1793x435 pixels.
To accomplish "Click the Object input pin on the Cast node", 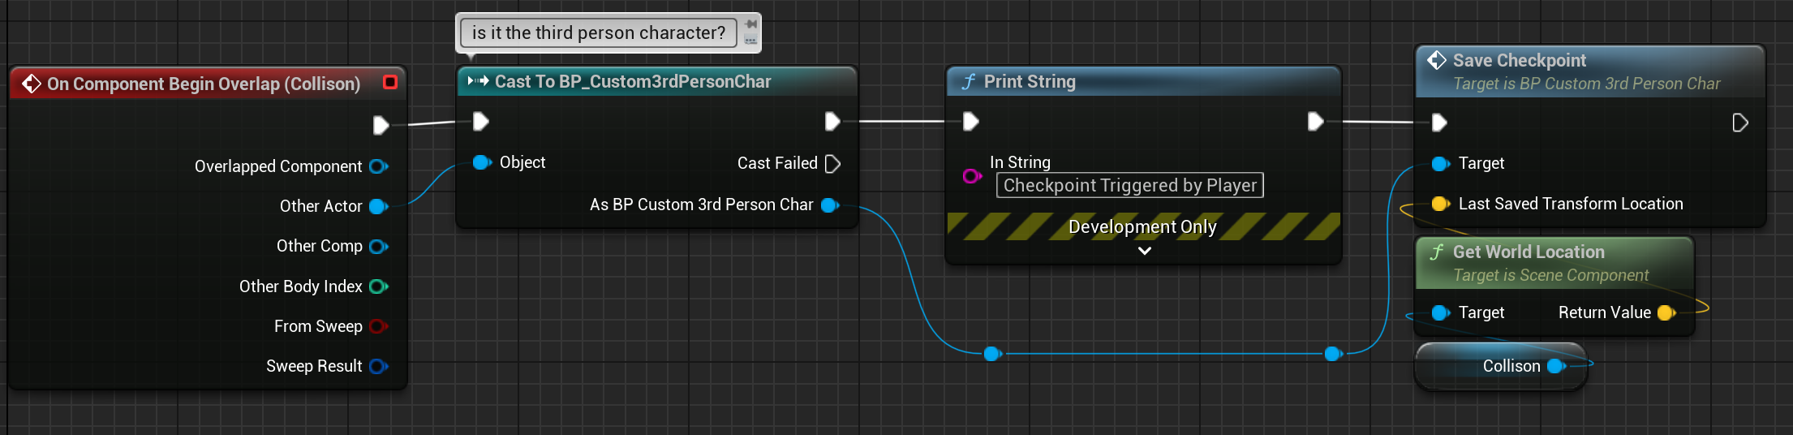I will point(482,162).
